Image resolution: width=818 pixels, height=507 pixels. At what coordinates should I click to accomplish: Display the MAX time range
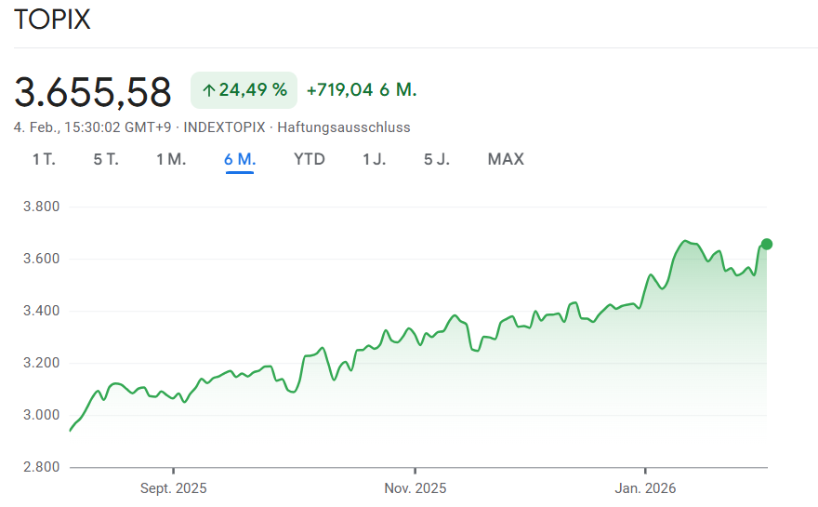tap(506, 159)
